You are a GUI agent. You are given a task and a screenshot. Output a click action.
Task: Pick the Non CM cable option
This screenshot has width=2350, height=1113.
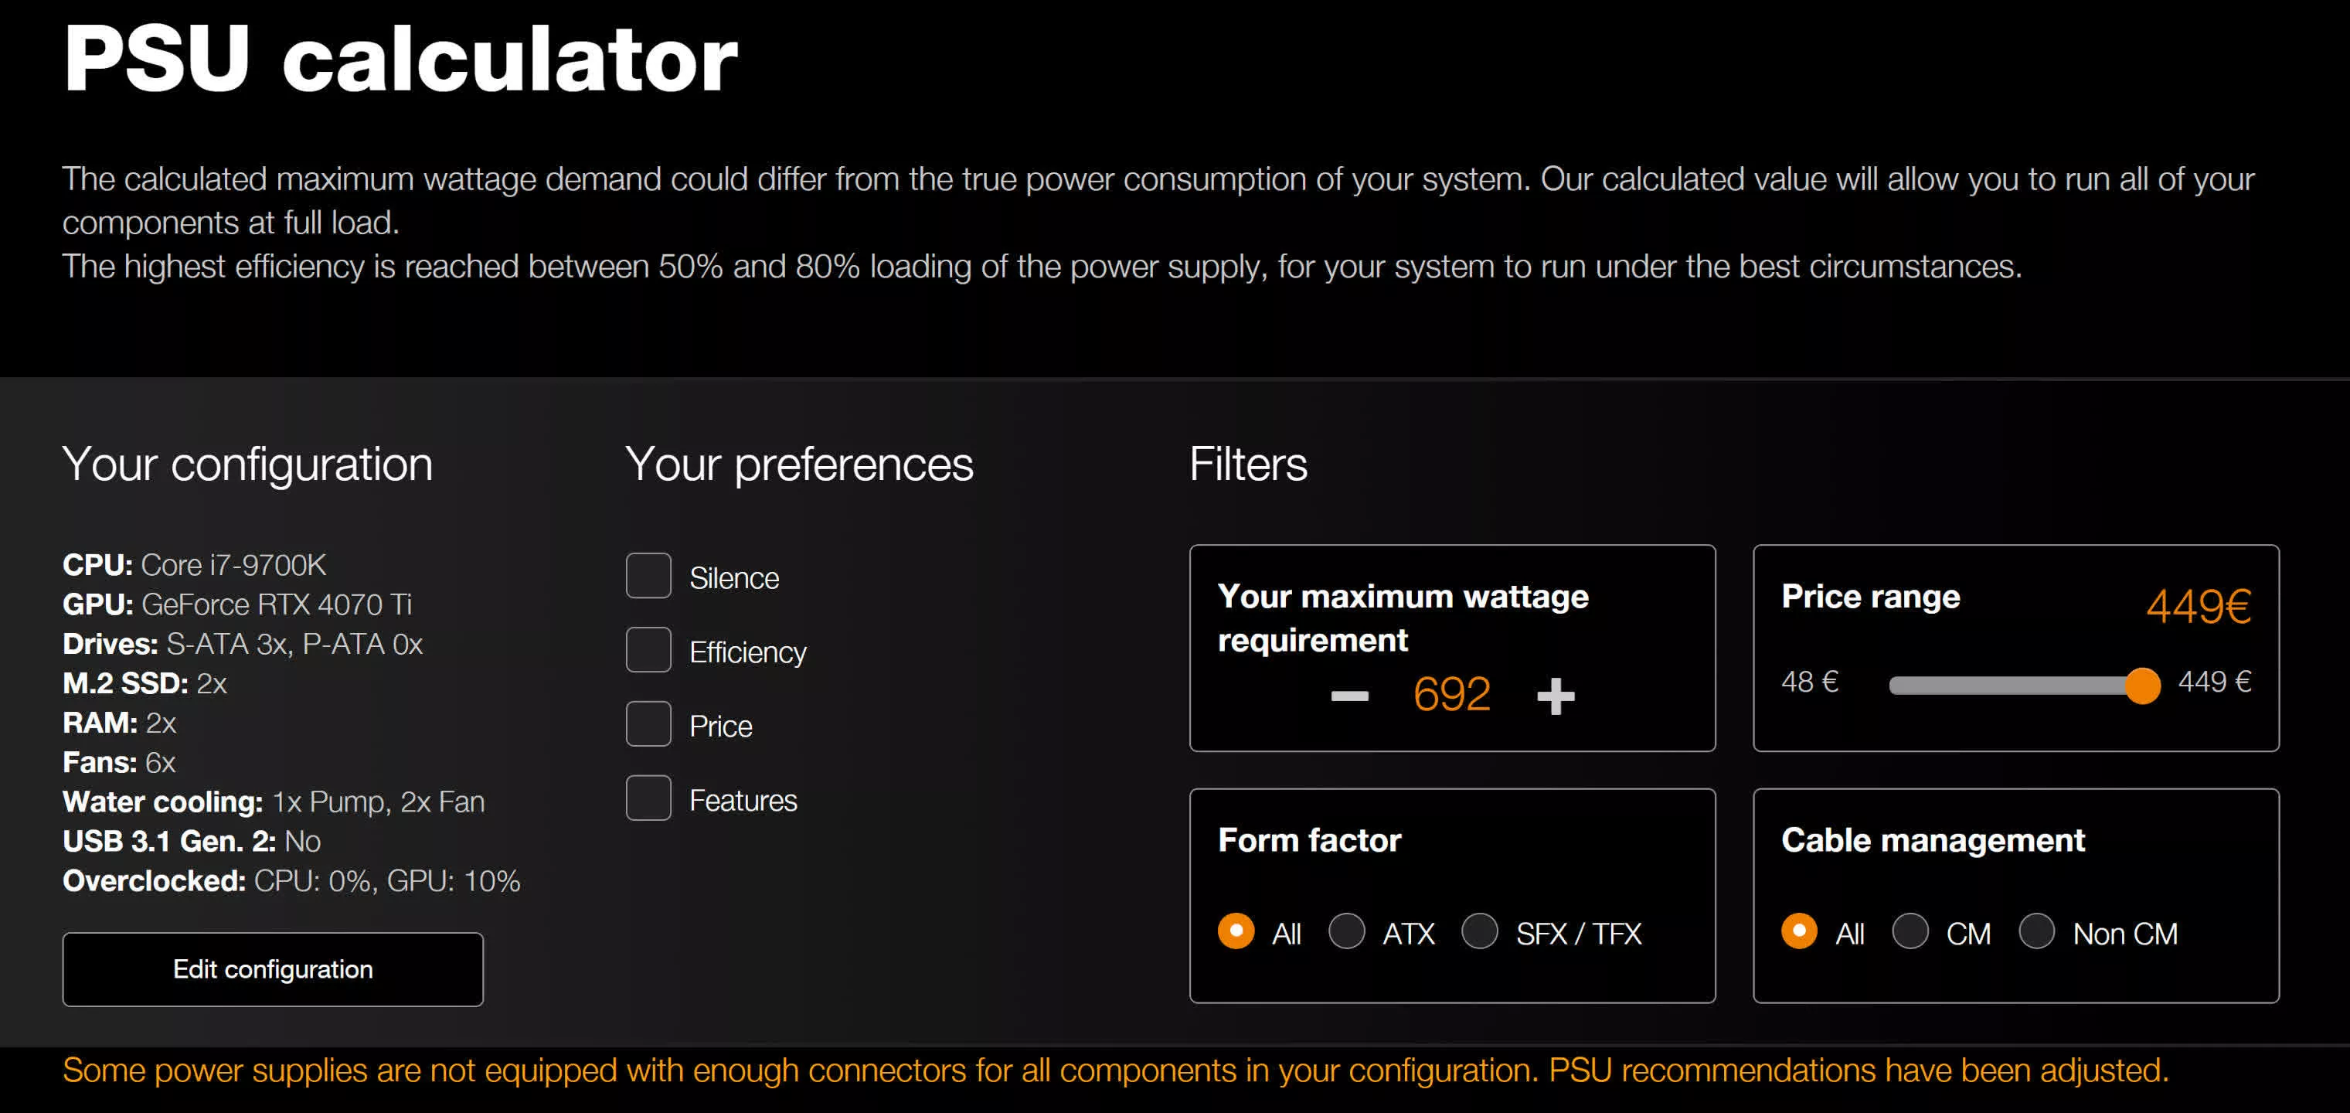(2036, 931)
